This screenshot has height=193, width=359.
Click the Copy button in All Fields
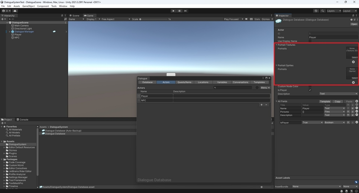tap(337, 101)
